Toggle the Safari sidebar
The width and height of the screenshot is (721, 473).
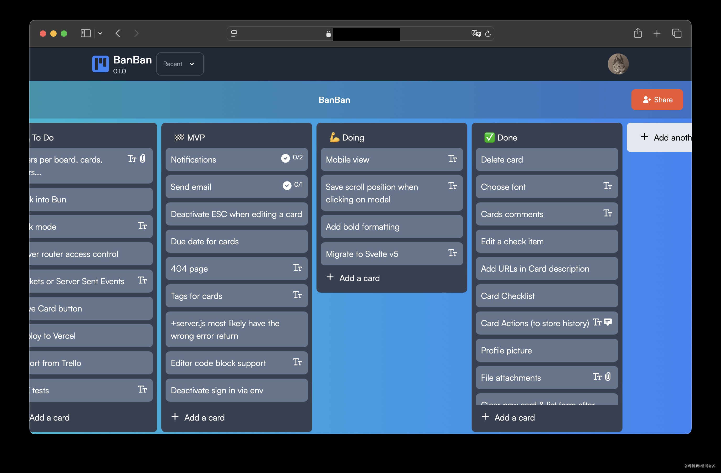(x=85, y=33)
